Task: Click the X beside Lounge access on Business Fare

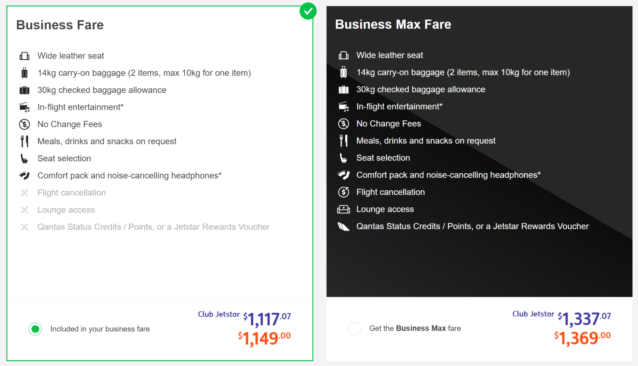Action: tap(25, 210)
